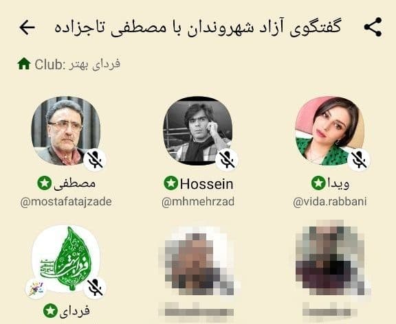Tap the back arrow icon
396x324 pixels.
click(x=27, y=27)
